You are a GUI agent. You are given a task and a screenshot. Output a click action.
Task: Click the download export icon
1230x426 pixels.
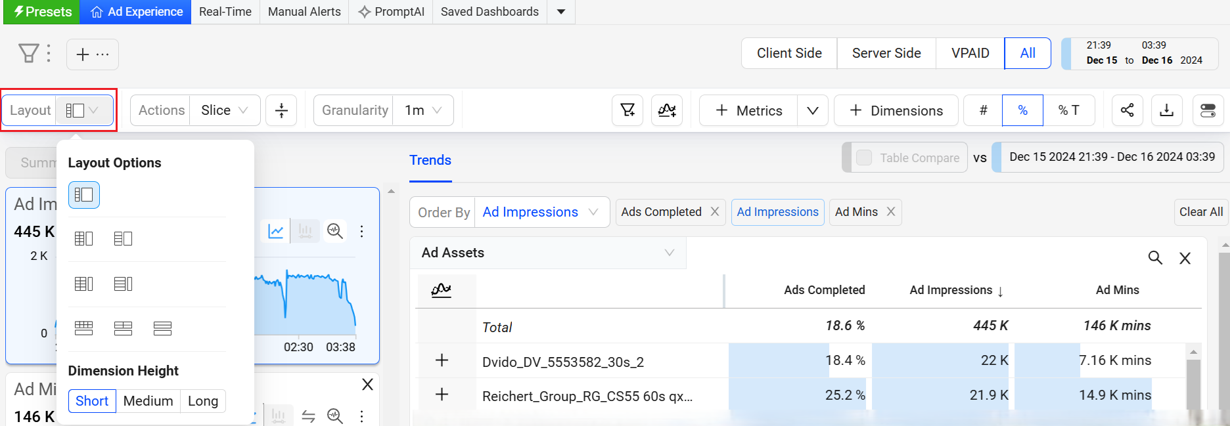1166,110
